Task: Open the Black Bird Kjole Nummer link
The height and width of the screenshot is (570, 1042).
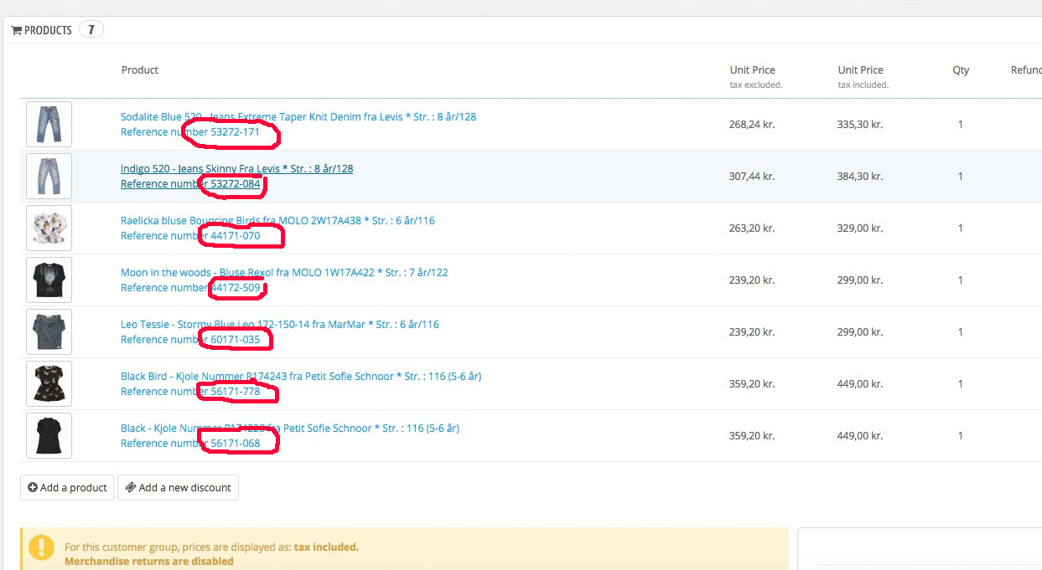Action: point(301,377)
